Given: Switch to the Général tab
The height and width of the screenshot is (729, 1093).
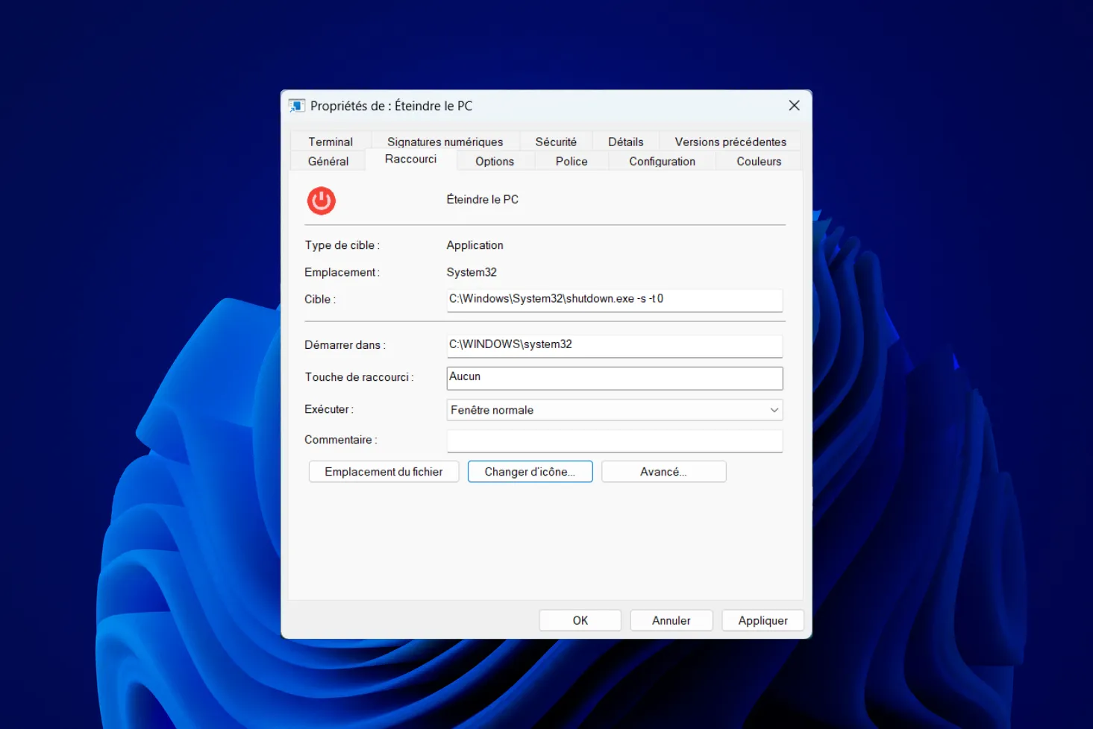Looking at the screenshot, I should [327, 160].
